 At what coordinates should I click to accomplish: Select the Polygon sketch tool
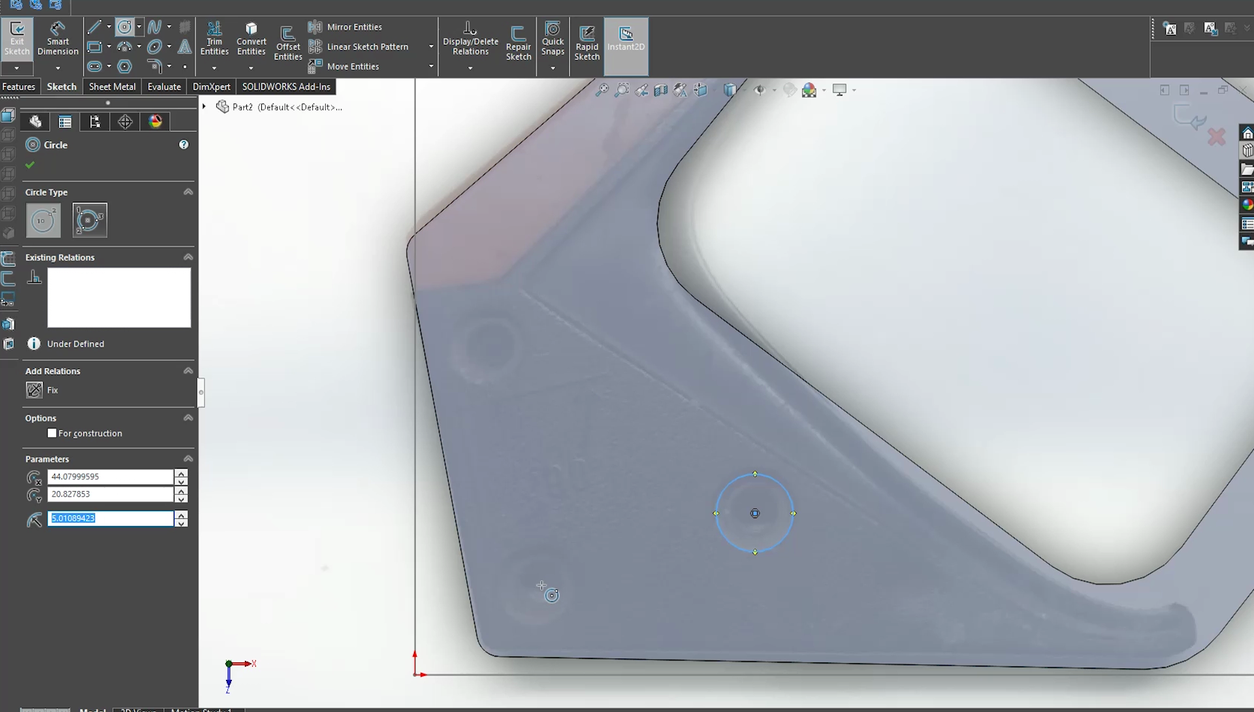pyautogui.click(x=124, y=66)
